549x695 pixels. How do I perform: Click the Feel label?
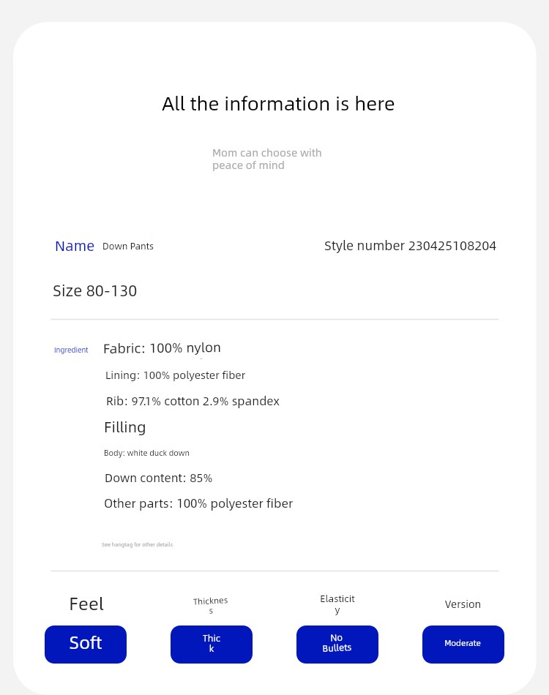click(x=86, y=604)
